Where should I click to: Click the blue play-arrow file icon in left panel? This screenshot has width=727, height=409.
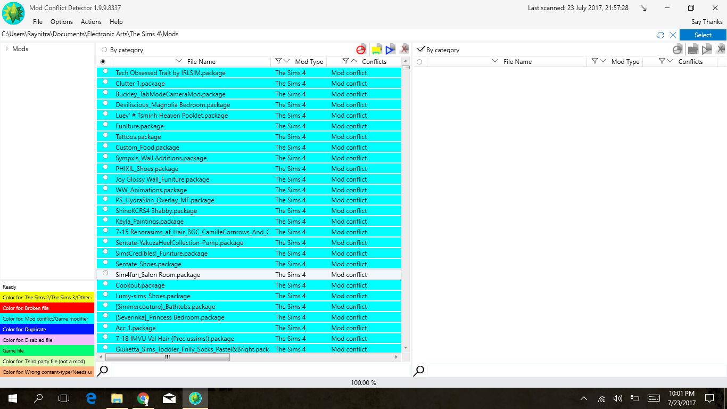click(390, 50)
